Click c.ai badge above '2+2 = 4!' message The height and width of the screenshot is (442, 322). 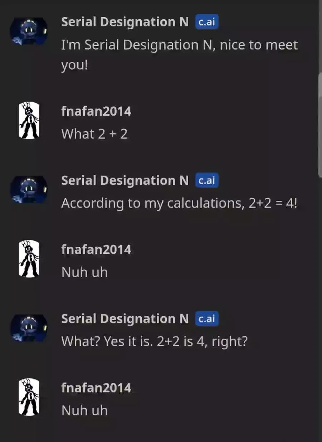coord(207,180)
